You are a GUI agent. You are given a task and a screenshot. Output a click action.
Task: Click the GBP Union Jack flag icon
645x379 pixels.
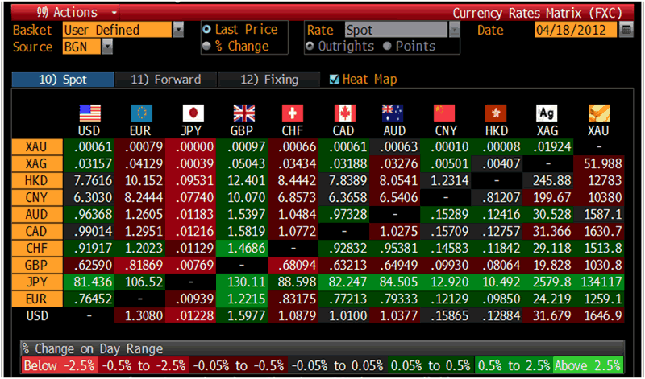(x=243, y=113)
